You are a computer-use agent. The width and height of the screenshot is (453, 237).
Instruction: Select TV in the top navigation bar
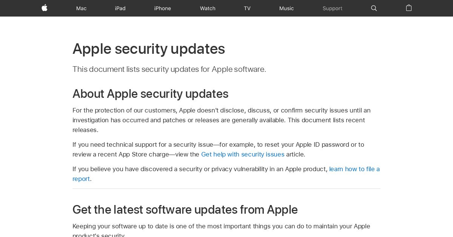(247, 8)
